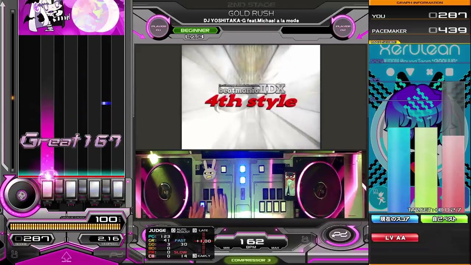This screenshot has width=471, height=265.
Task: Click the MAX SCORE label
Action: click(x=384, y=42)
